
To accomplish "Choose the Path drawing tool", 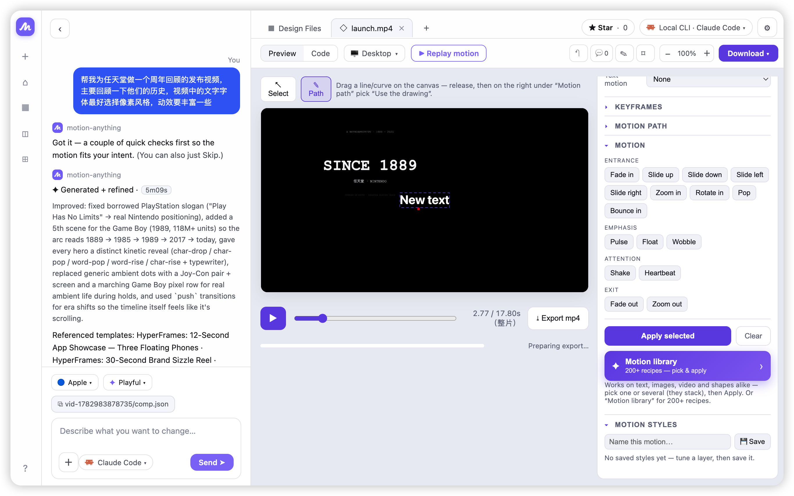I will 316,89.
